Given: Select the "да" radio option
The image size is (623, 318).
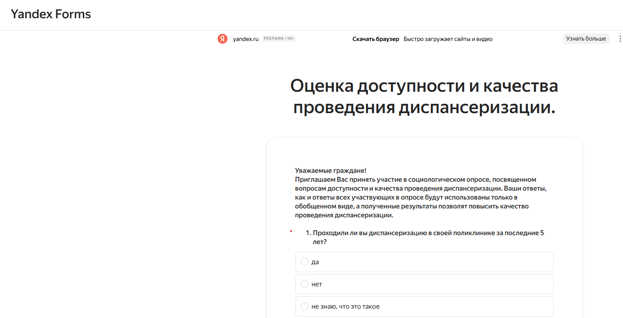Looking at the screenshot, I should click(424, 262).
